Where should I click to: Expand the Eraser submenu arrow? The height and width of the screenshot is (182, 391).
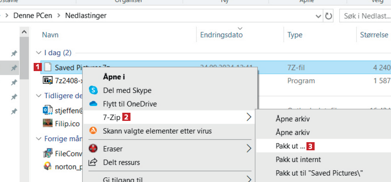click(249, 148)
